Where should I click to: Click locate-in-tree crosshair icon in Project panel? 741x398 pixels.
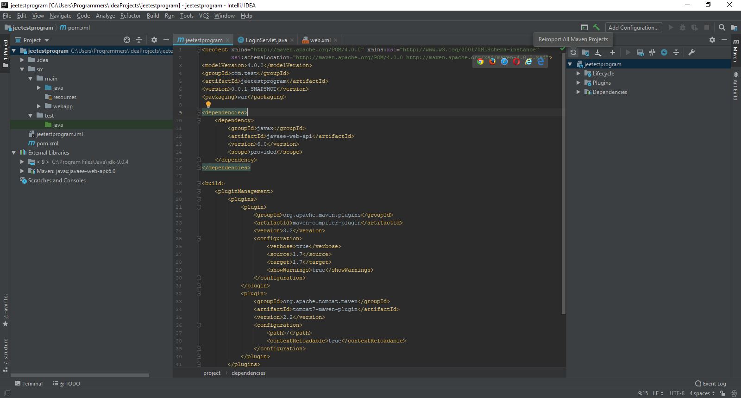click(126, 40)
